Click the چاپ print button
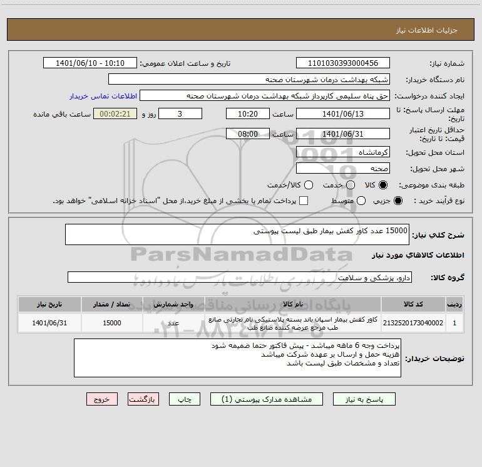 [x=185, y=399]
